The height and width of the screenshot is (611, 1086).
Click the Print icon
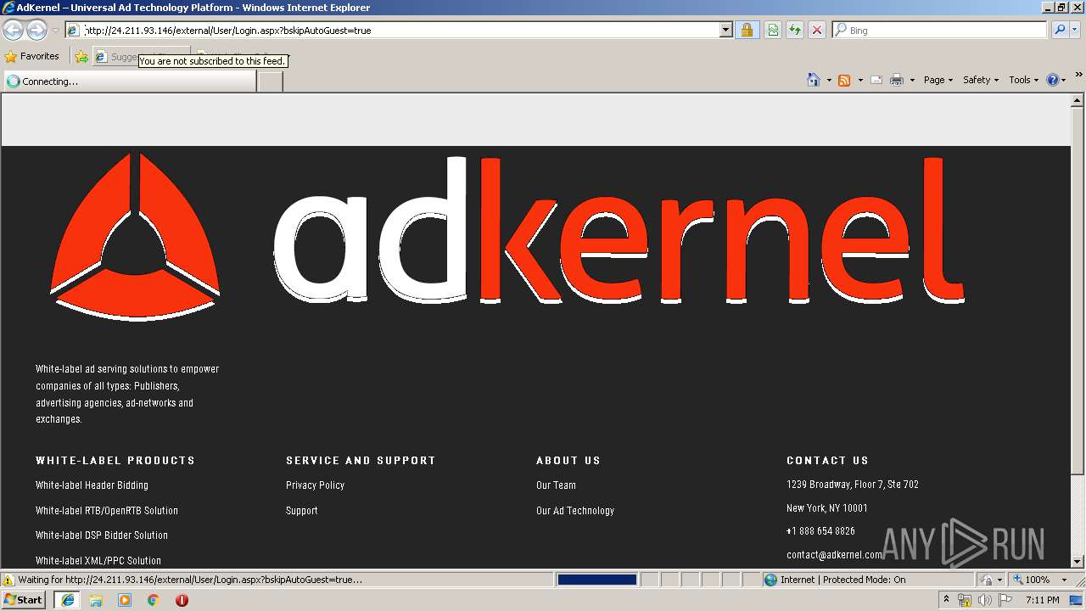coord(897,80)
